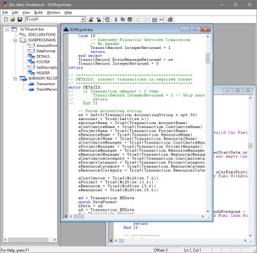Click the DLL-Basic Workbench app title icon

[5, 5]
